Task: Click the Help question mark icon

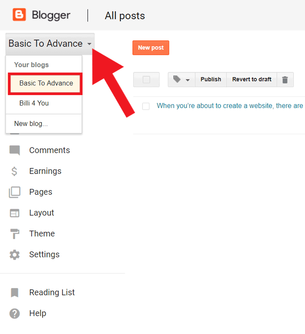Action: pos(15,313)
